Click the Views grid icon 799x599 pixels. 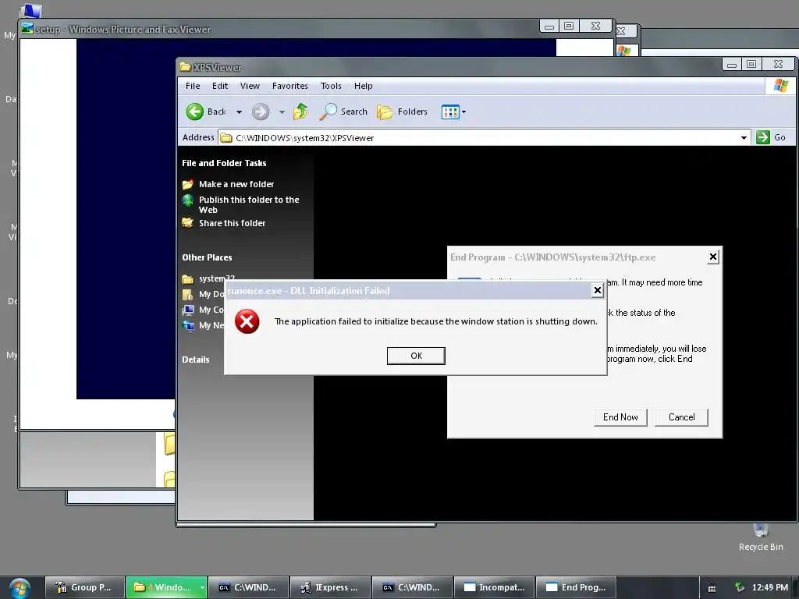450,112
